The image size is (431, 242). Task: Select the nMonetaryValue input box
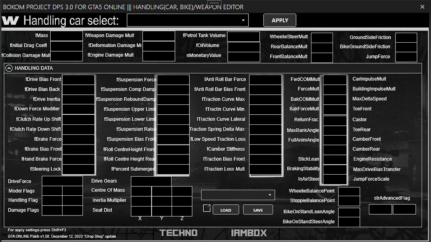[244, 57]
